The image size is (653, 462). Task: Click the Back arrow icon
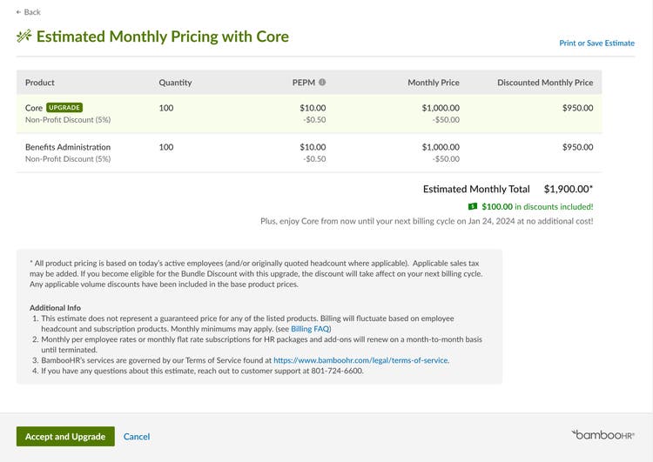click(x=18, y=12)
